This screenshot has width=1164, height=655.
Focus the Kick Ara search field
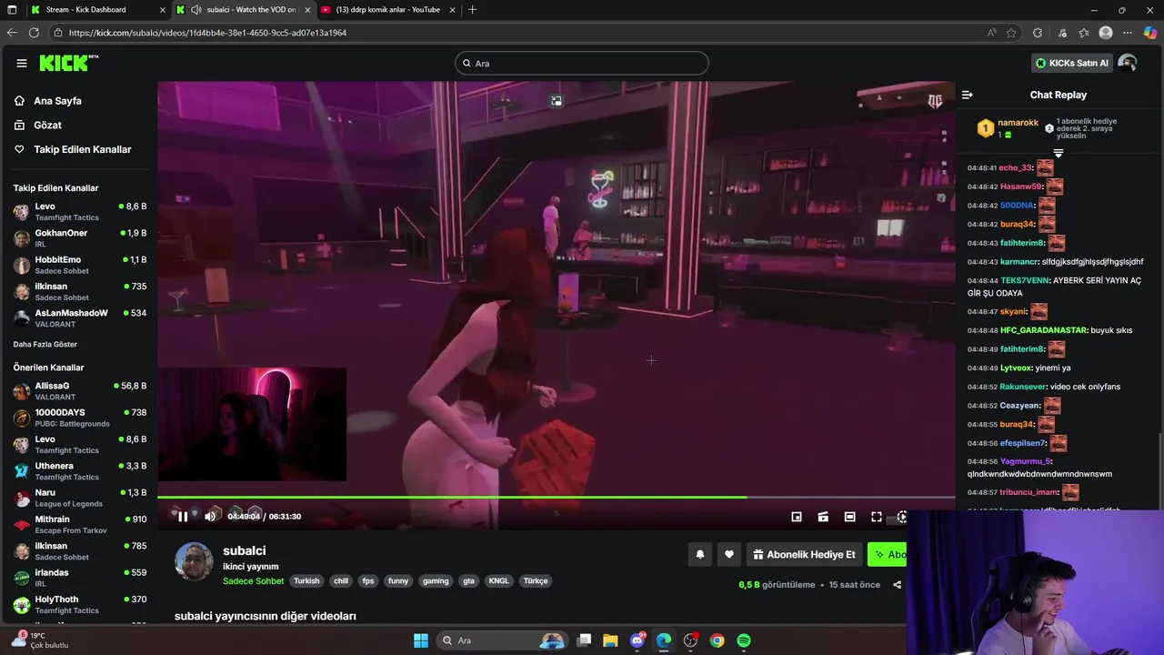[x=582, y=63]
